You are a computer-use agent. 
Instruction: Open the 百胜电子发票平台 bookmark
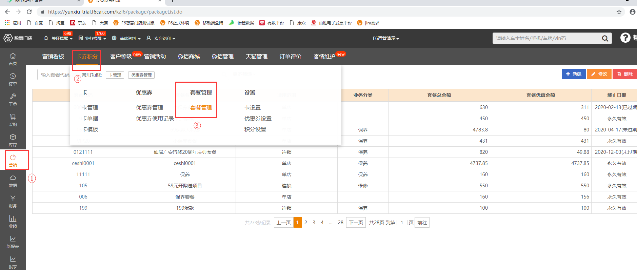pyautogui.click(x=331, y=23)
